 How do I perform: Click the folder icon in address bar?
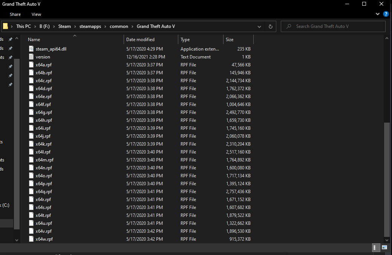tap(6, 26)
